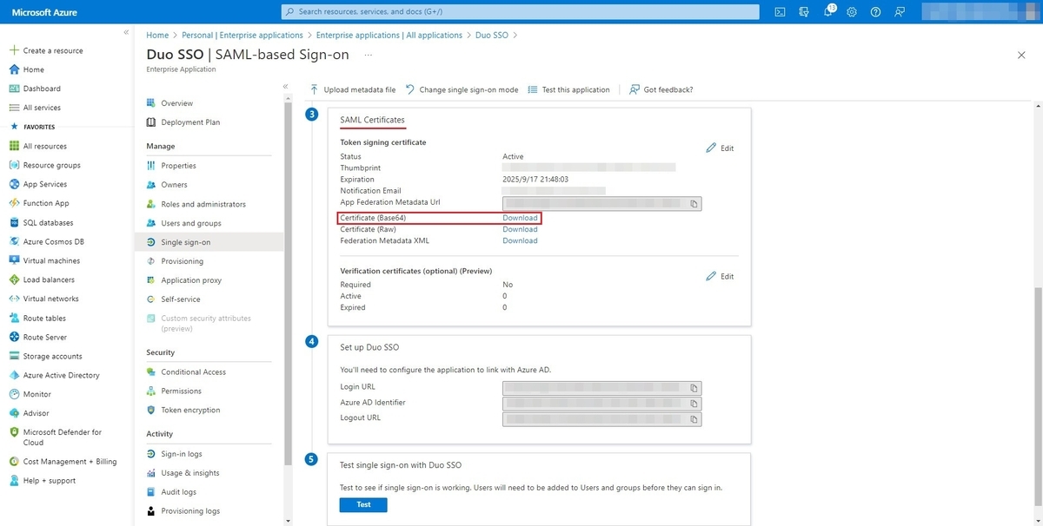Open Permissions under Security
The height and width of the screenshot is (526, 1043).
pos(181,391)
